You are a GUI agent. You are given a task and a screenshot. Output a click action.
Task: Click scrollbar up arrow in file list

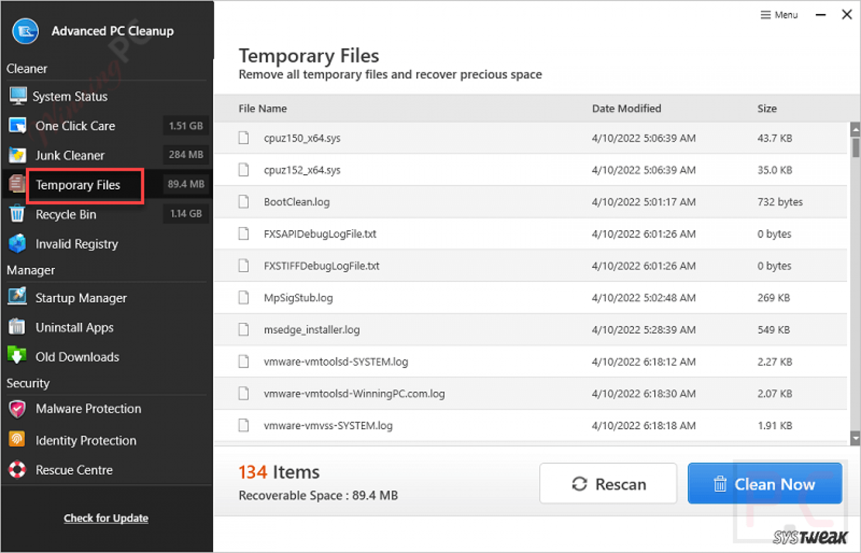pos(855,129)
